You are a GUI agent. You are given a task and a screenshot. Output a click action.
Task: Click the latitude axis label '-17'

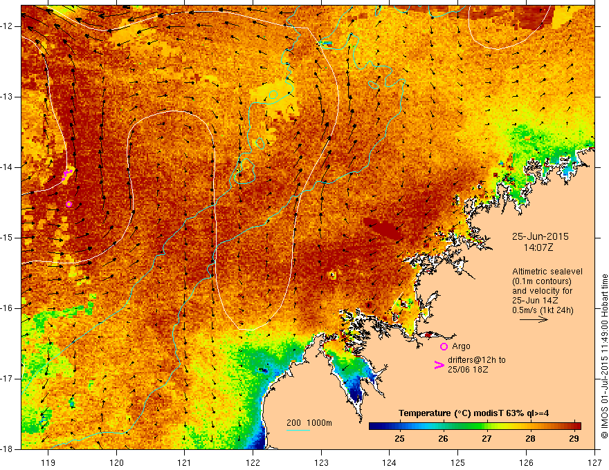(x=7, y=379)
